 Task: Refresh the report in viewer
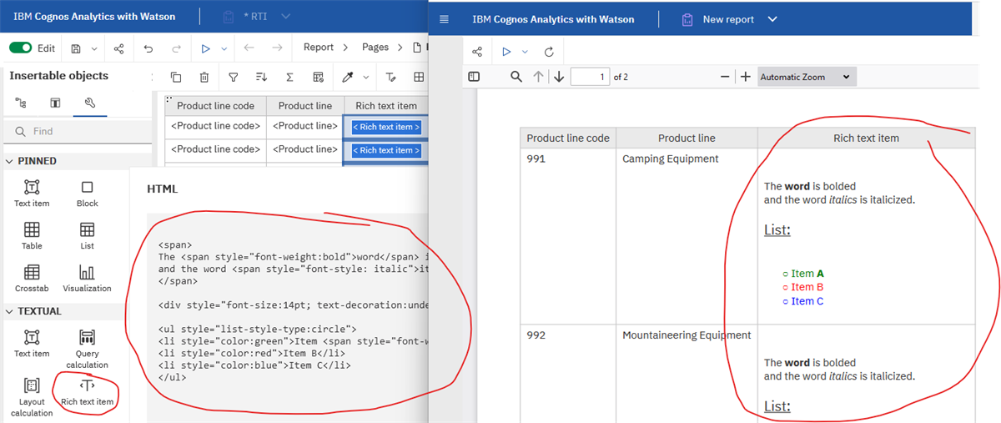(548, 52)
